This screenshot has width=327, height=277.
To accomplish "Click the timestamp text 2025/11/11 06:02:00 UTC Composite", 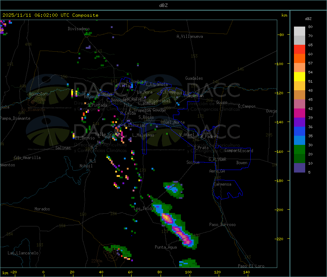I will [50, 15].
